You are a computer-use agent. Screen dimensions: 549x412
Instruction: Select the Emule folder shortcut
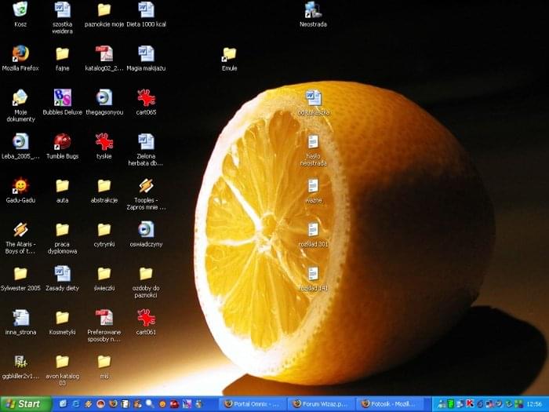pos(229,54)
